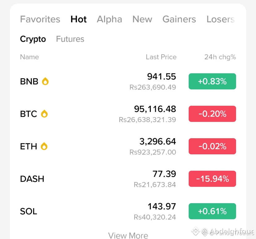Go to the New tab
This screenshot has height=239, width=256.
click(142, 19)
